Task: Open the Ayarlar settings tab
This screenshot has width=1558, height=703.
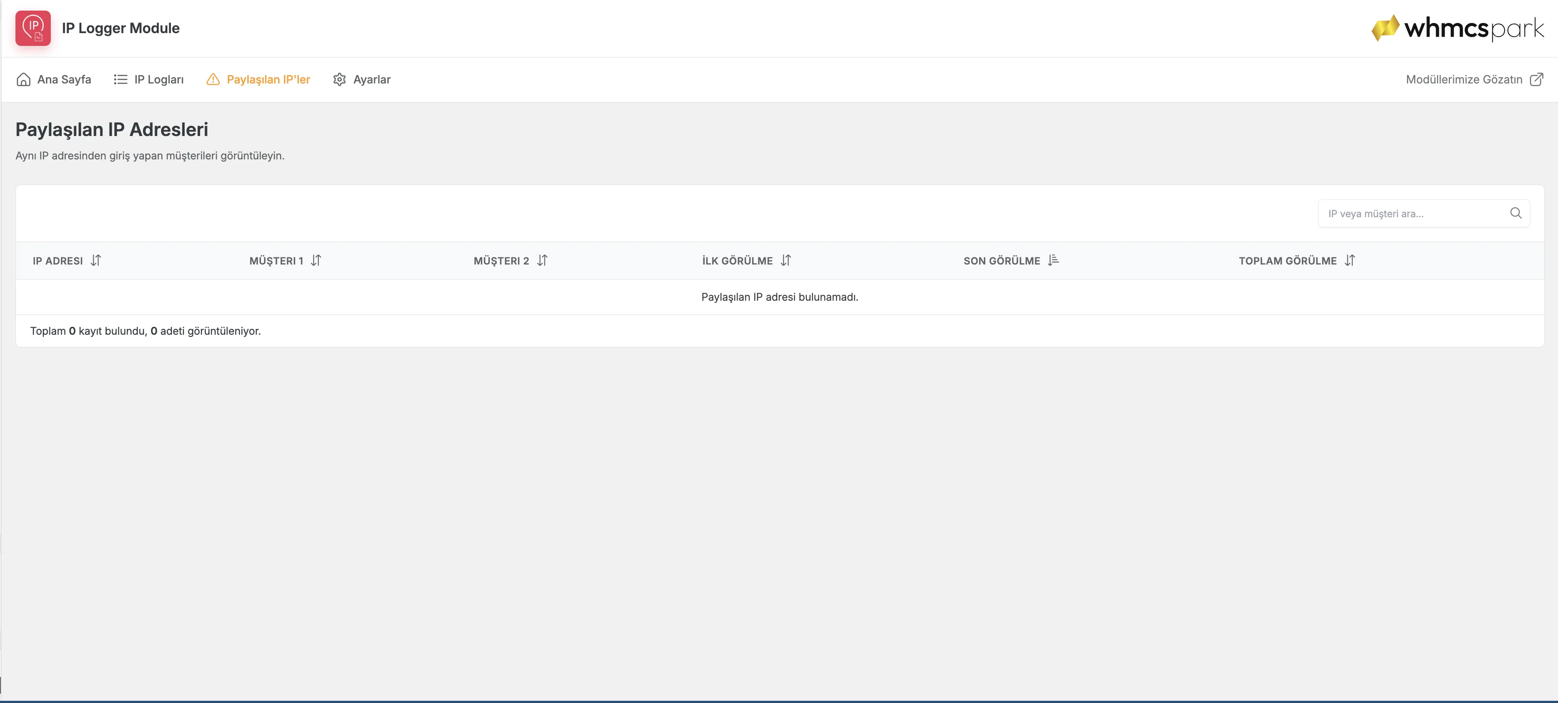Action: pos(362,79)
